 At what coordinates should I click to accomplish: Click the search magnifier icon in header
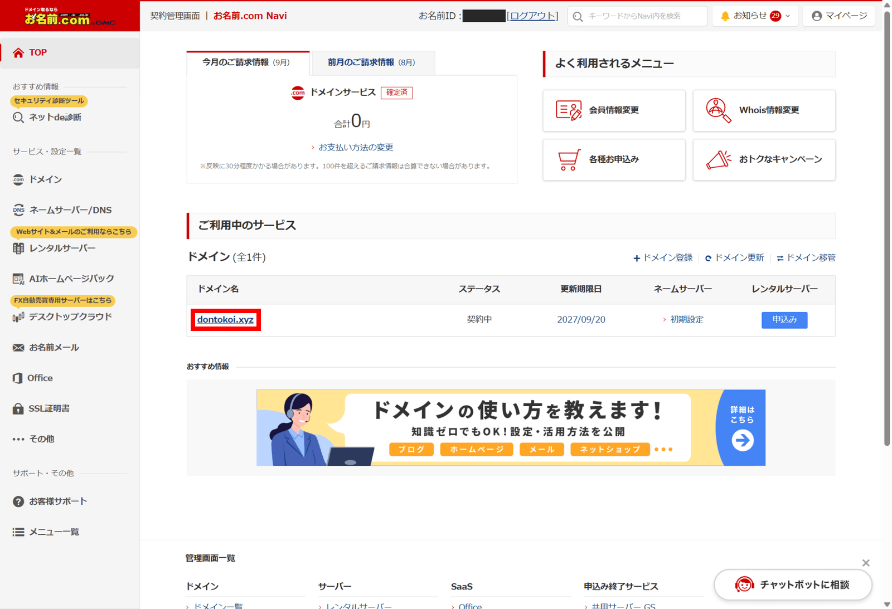(x=578, y=17)
